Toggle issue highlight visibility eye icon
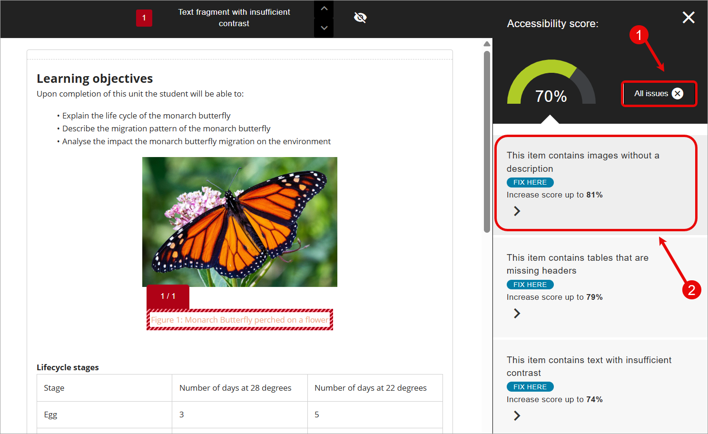 [x=360, y=18]
